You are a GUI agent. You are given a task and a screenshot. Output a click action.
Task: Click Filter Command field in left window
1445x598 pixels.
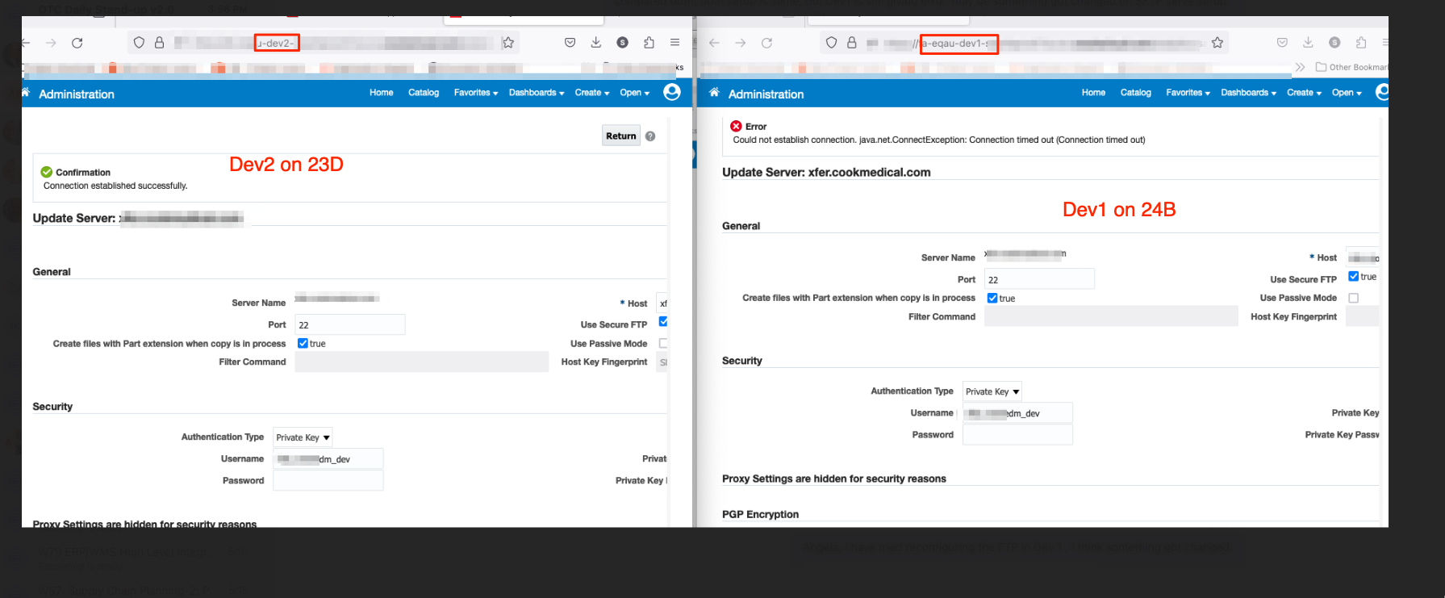pyautogui.click(x=421, y=362)
